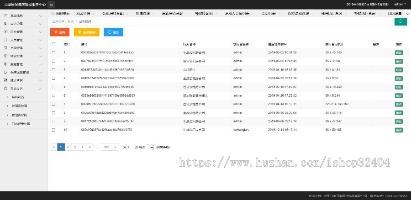This screenshot has width=411, height=200.
Task: Open the admin user dropdown
Action: tap(400, 4)
